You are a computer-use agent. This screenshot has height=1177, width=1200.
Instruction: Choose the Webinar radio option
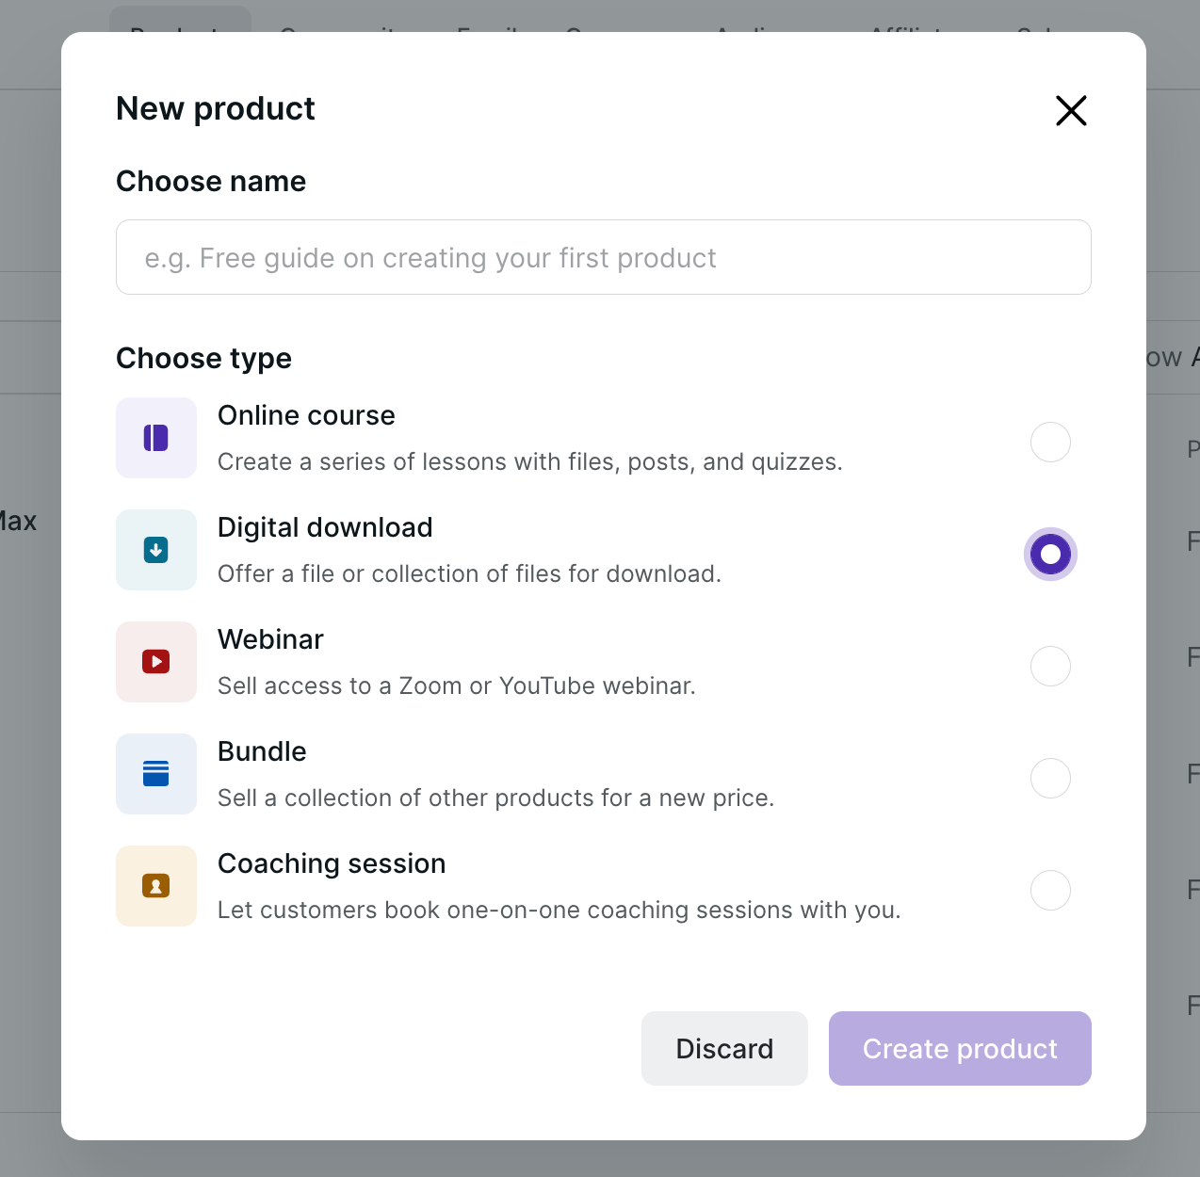coord(1050,667)
